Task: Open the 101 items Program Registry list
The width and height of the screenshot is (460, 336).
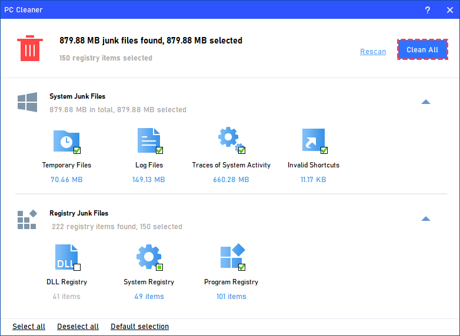Action: pos(231,296)
